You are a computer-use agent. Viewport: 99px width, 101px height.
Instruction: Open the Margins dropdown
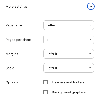point(69,54)
